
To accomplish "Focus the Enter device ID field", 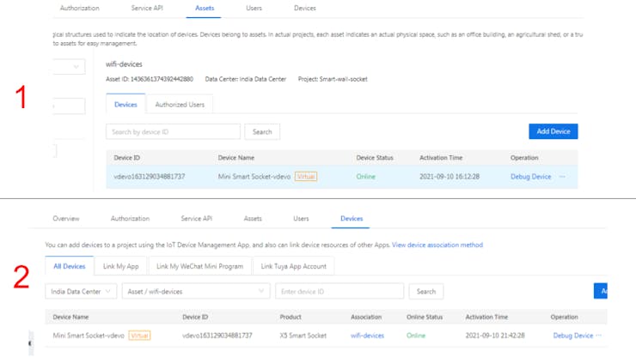I will point(339,292).
